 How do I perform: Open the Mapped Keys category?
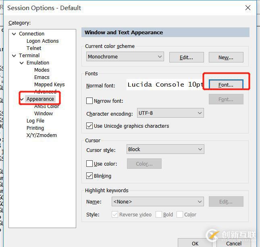tap(50, 85)
